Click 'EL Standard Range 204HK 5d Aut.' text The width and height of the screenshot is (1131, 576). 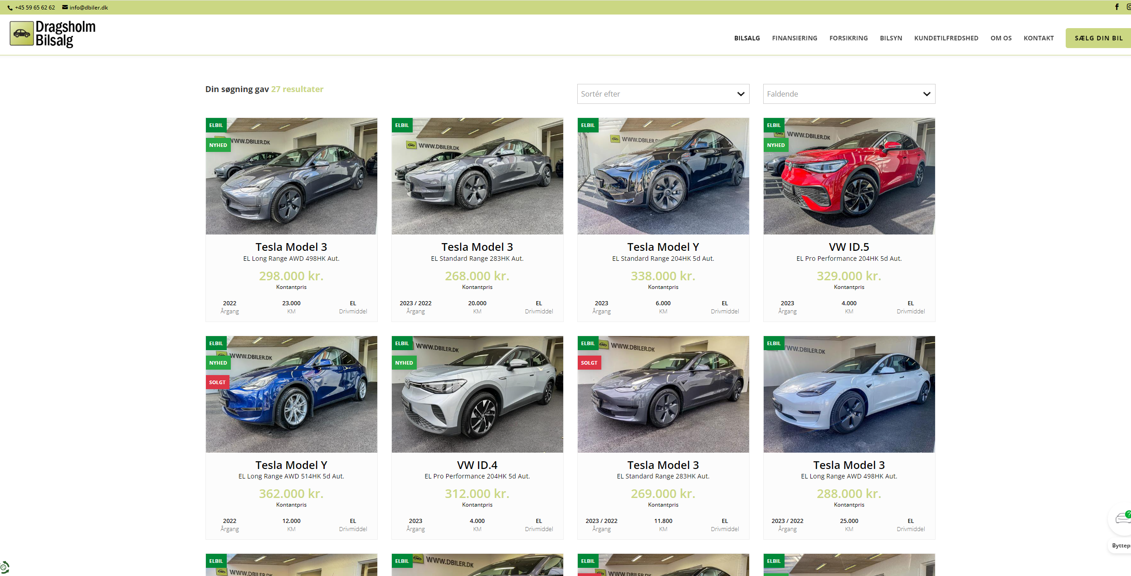(x=663, y=259)
